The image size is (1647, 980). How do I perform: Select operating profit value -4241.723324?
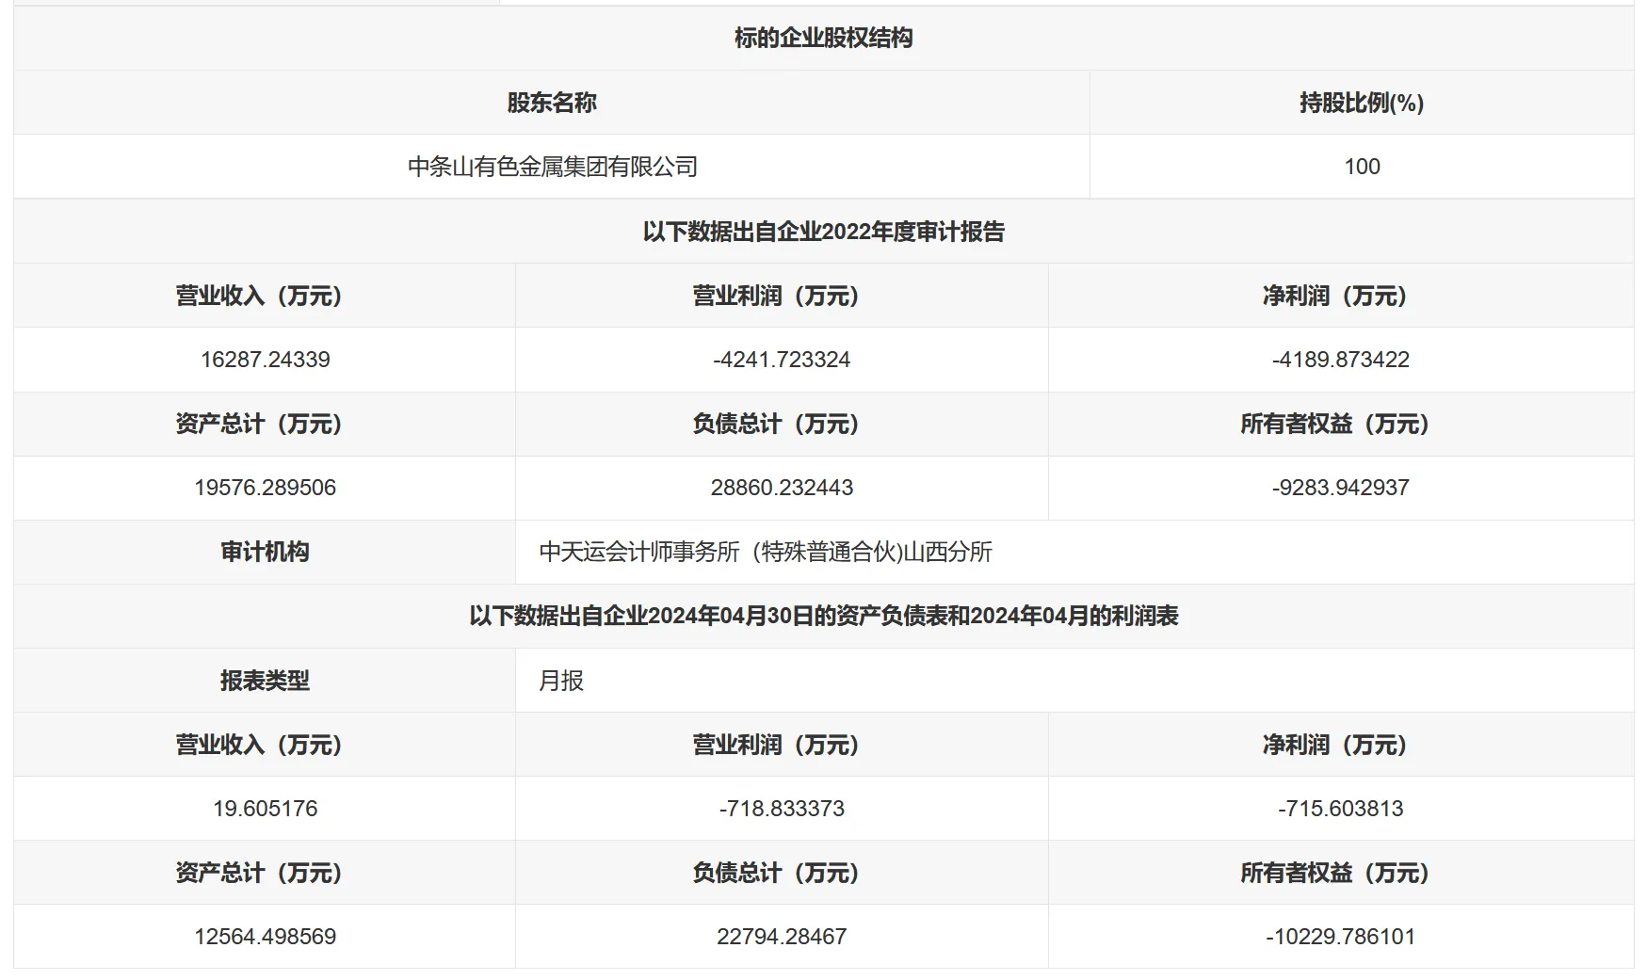tap(782, 360)
